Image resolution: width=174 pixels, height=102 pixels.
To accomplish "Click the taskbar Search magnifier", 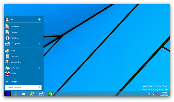I will pyautogui.click(x=15, y=94).
